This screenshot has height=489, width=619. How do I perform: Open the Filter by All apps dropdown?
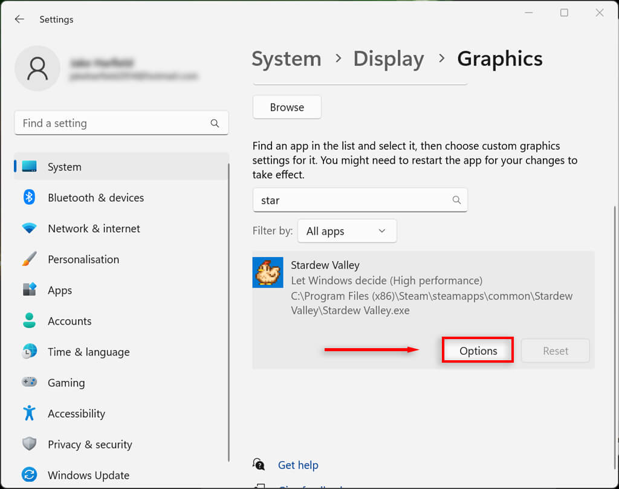[347, 231]
